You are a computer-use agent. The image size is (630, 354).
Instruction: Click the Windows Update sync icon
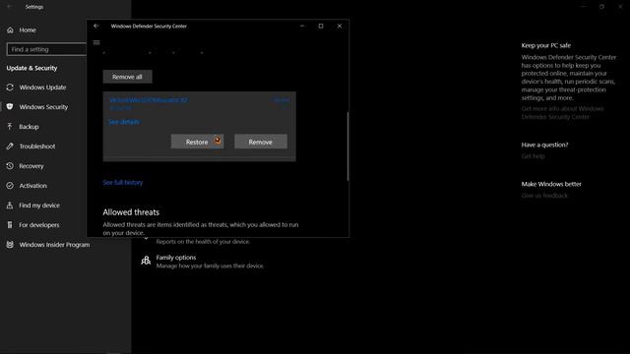[x=10, y=88]
